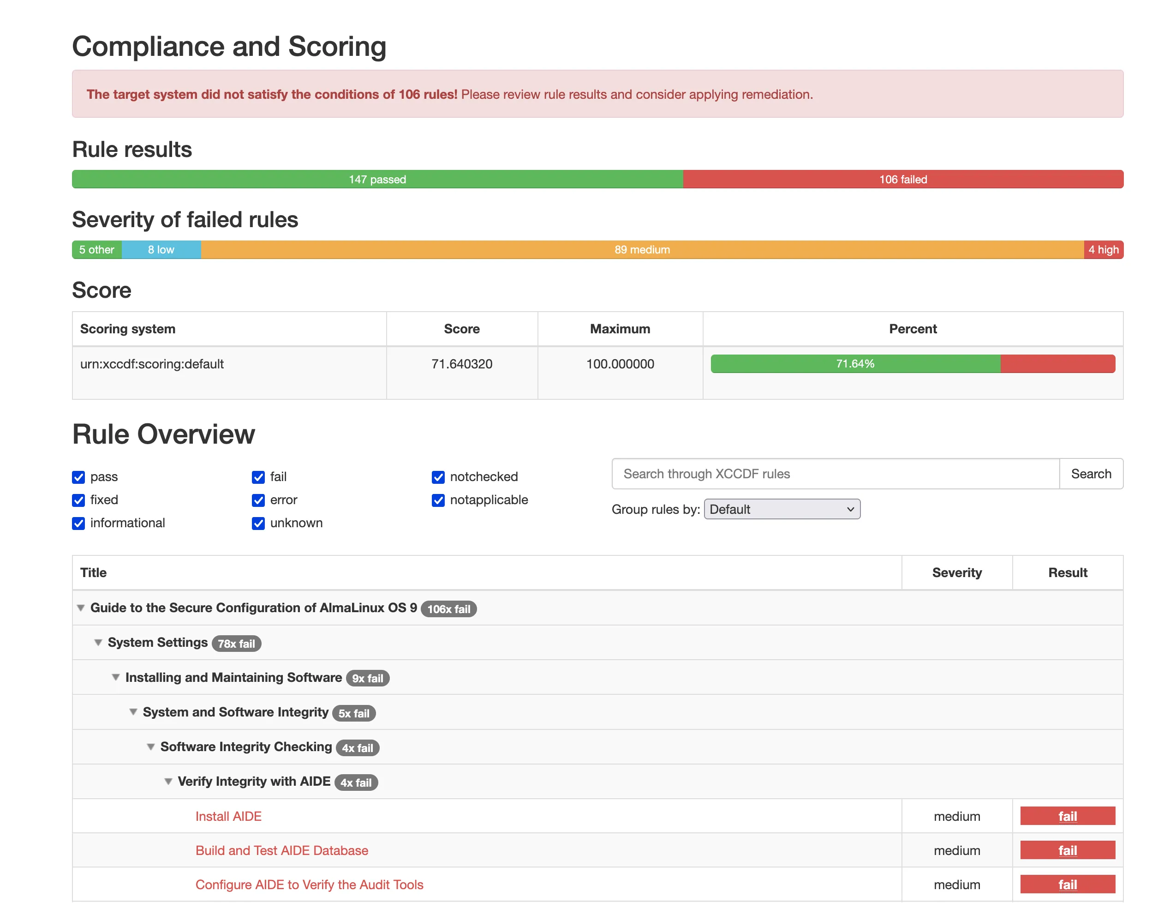Uncheck the pass filter checkbox

pos(78,477)
